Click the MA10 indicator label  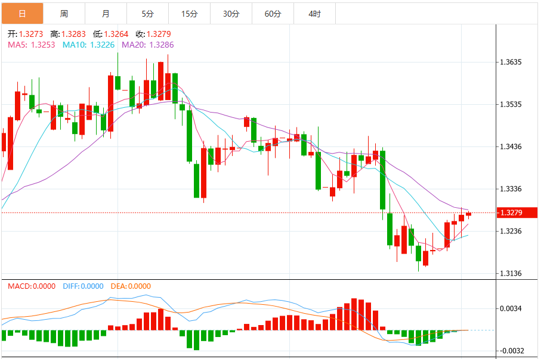[89, 45]
